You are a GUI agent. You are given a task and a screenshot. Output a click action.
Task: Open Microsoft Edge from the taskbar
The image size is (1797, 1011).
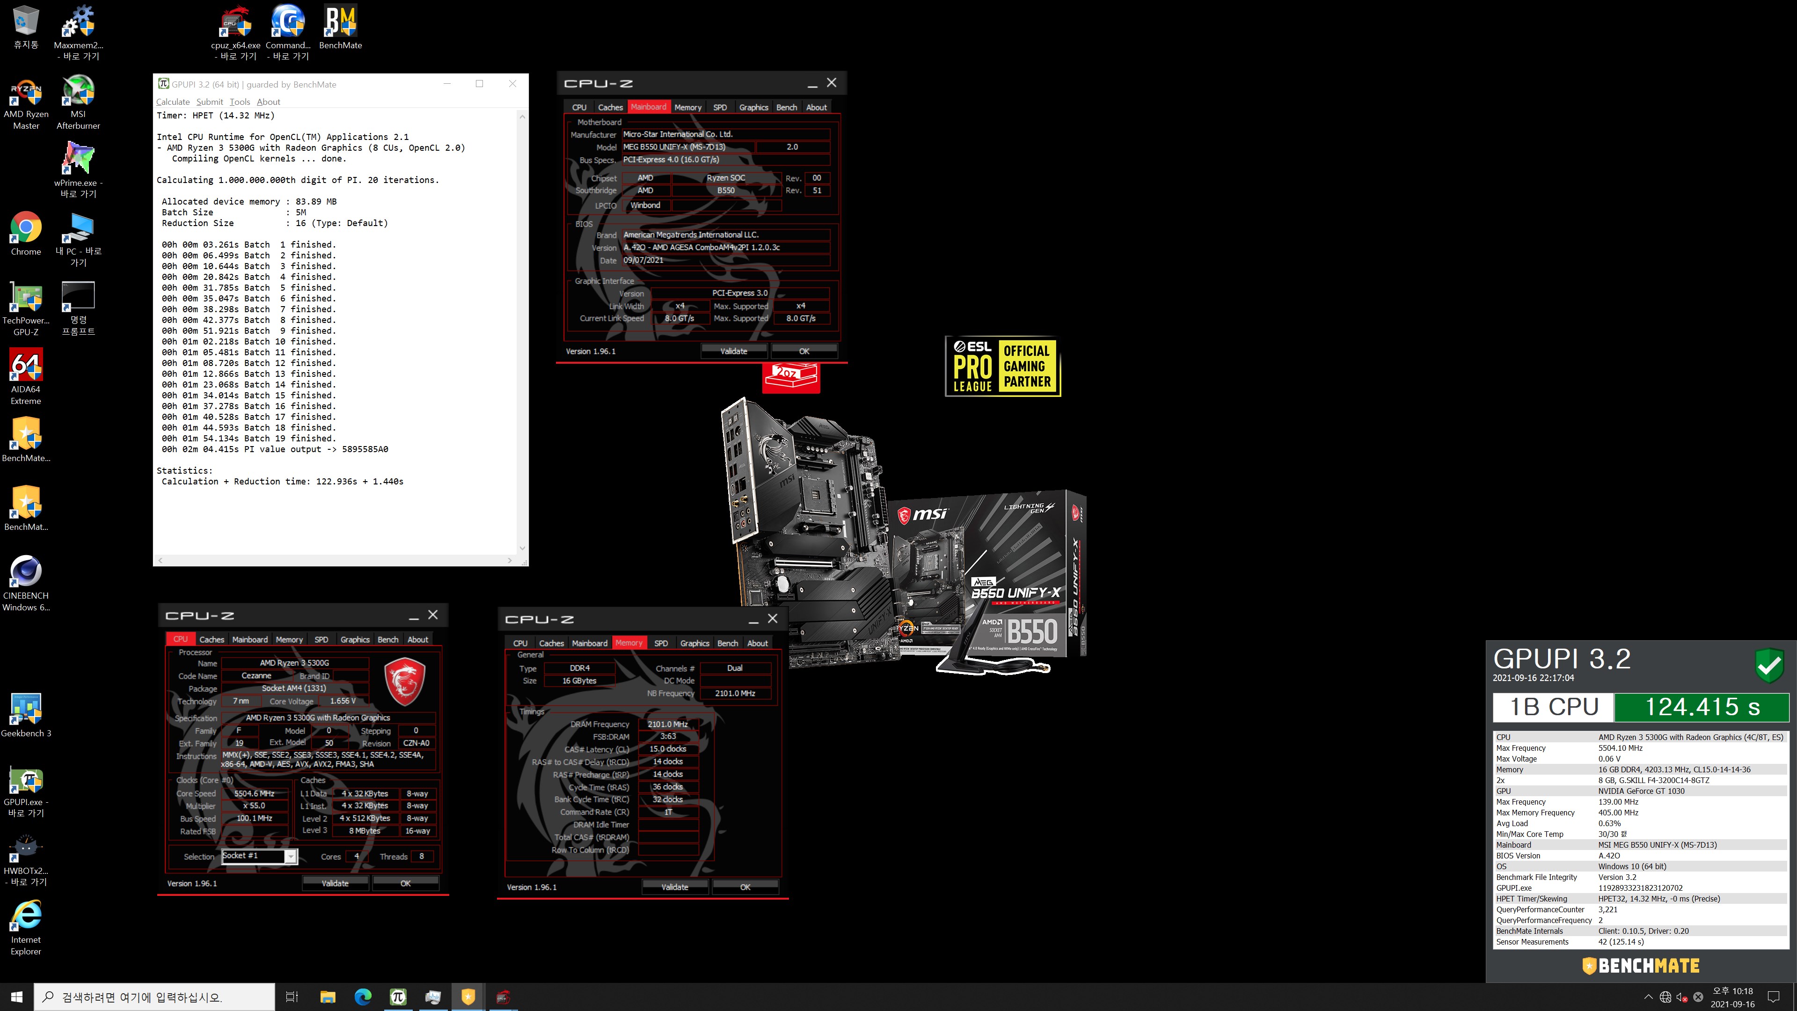pos(363,997)
